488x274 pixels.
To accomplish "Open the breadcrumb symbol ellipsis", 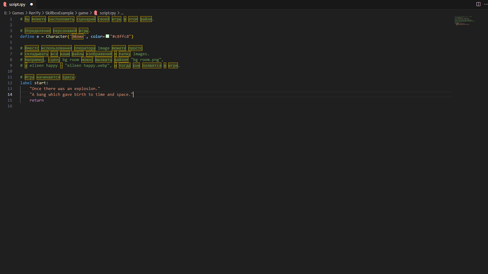I will coord(122,13).
